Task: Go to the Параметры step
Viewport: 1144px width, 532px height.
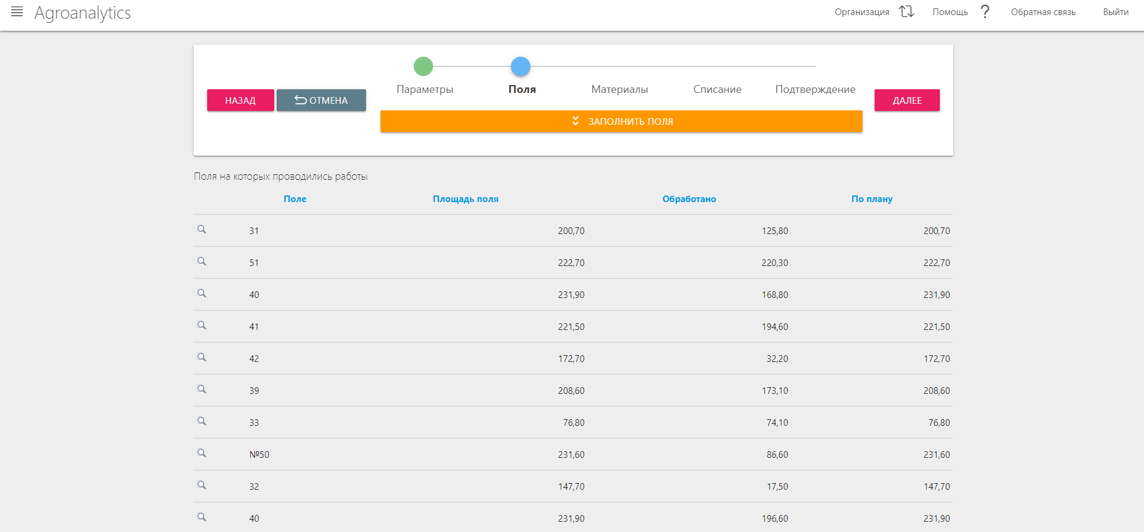Action: tap(424, 89)
